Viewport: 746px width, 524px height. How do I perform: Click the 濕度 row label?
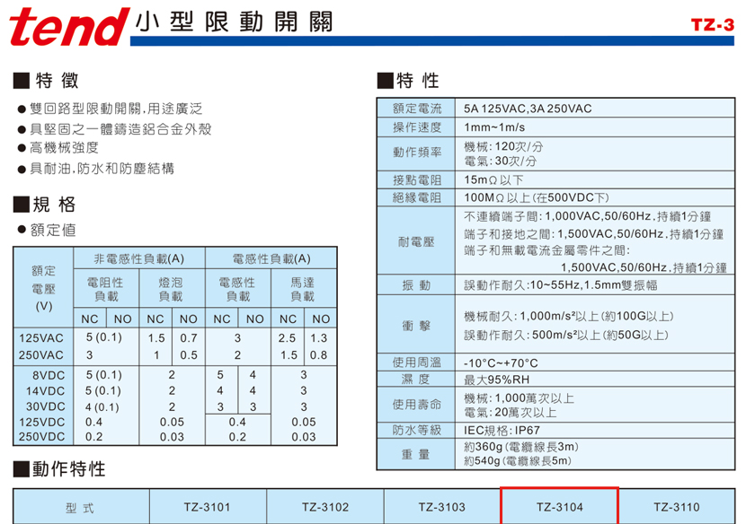click(x=416, y=380)
